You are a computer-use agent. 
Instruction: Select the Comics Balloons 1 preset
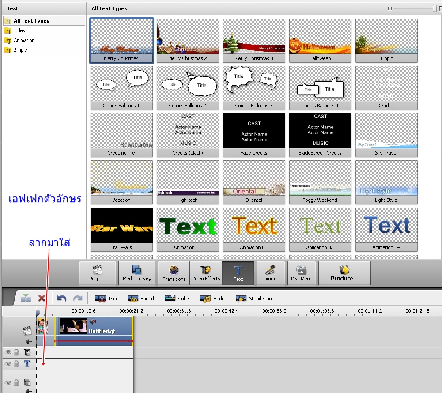click(x=121, y=88)
